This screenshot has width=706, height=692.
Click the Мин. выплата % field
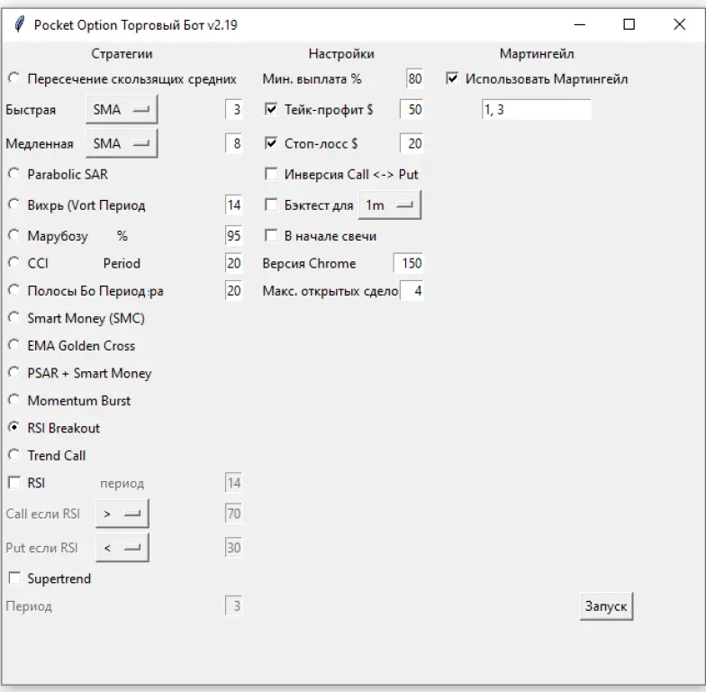414,79
